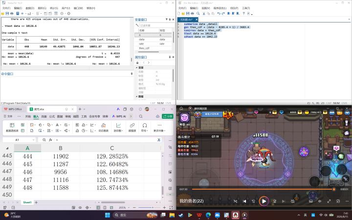Open the 统计(S) menu in Stata

point(54,8)
